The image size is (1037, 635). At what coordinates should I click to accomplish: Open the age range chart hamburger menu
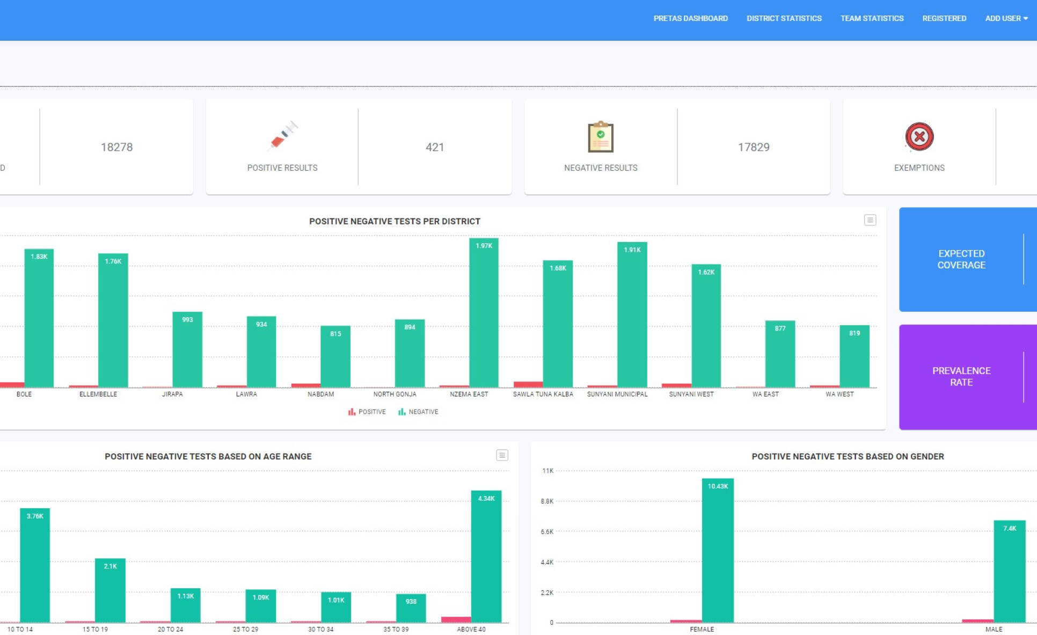pos(501,455)
